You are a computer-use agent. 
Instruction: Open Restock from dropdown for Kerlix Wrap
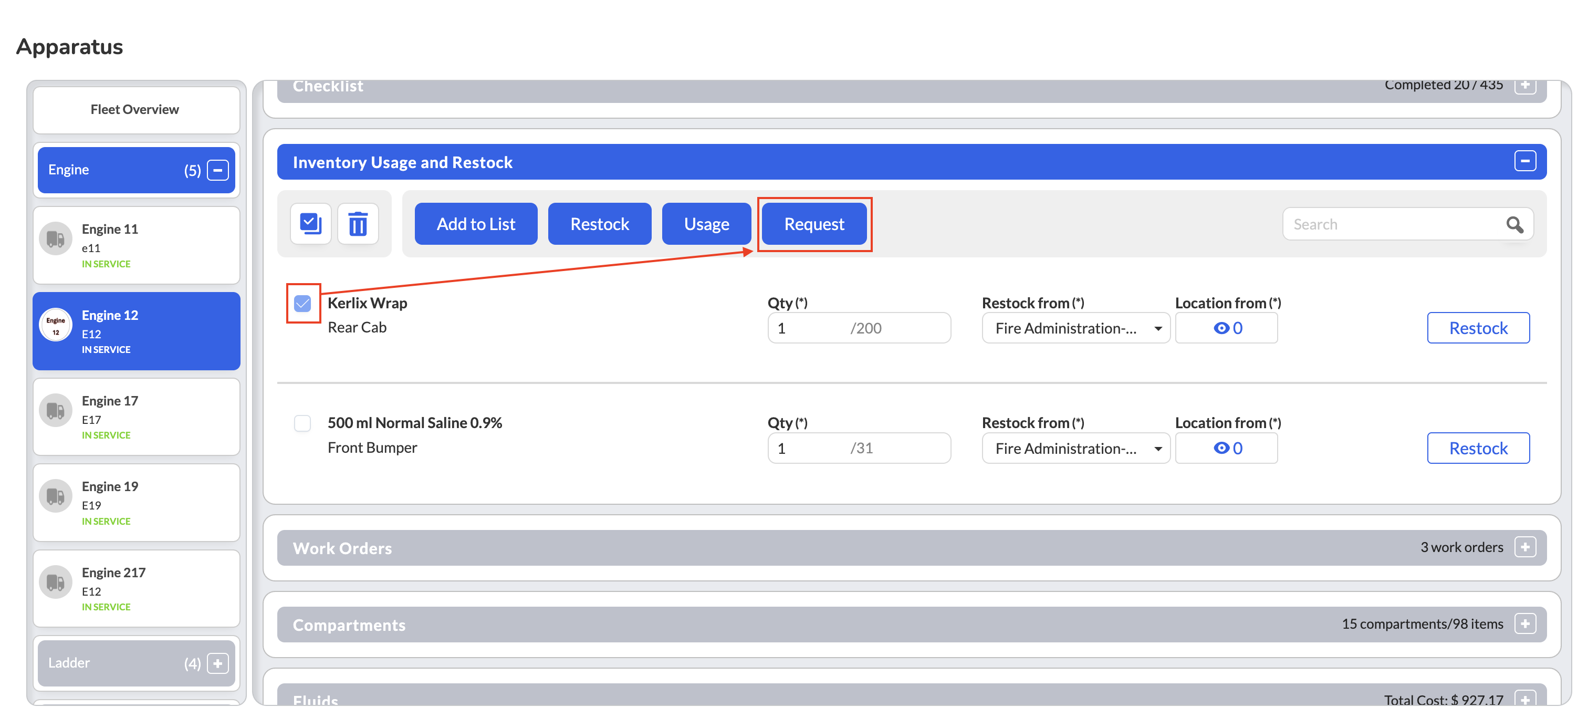(x=1075, y=328)
